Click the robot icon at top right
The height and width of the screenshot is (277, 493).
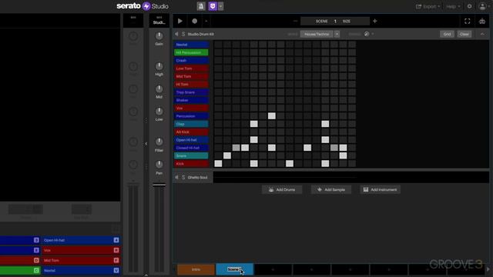pos(482,21)
